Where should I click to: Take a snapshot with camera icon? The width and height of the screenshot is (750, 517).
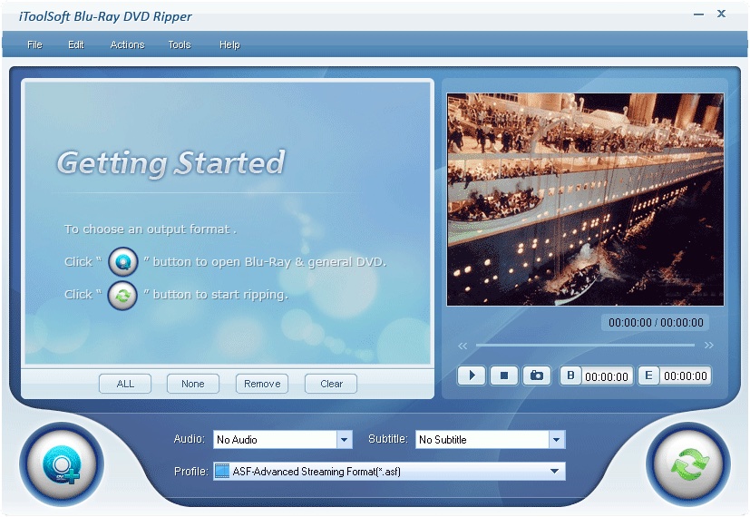coord(537,376)
